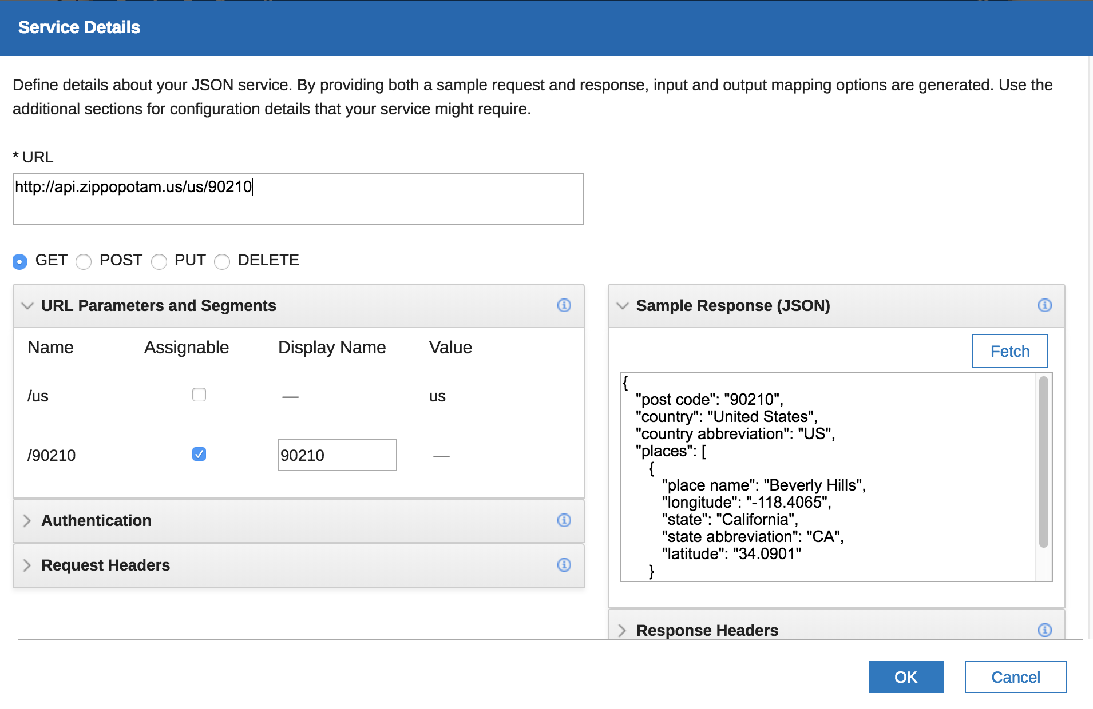Click the Name column header
The width and height of the screenshot is (1093, 709).
[50, 348]
